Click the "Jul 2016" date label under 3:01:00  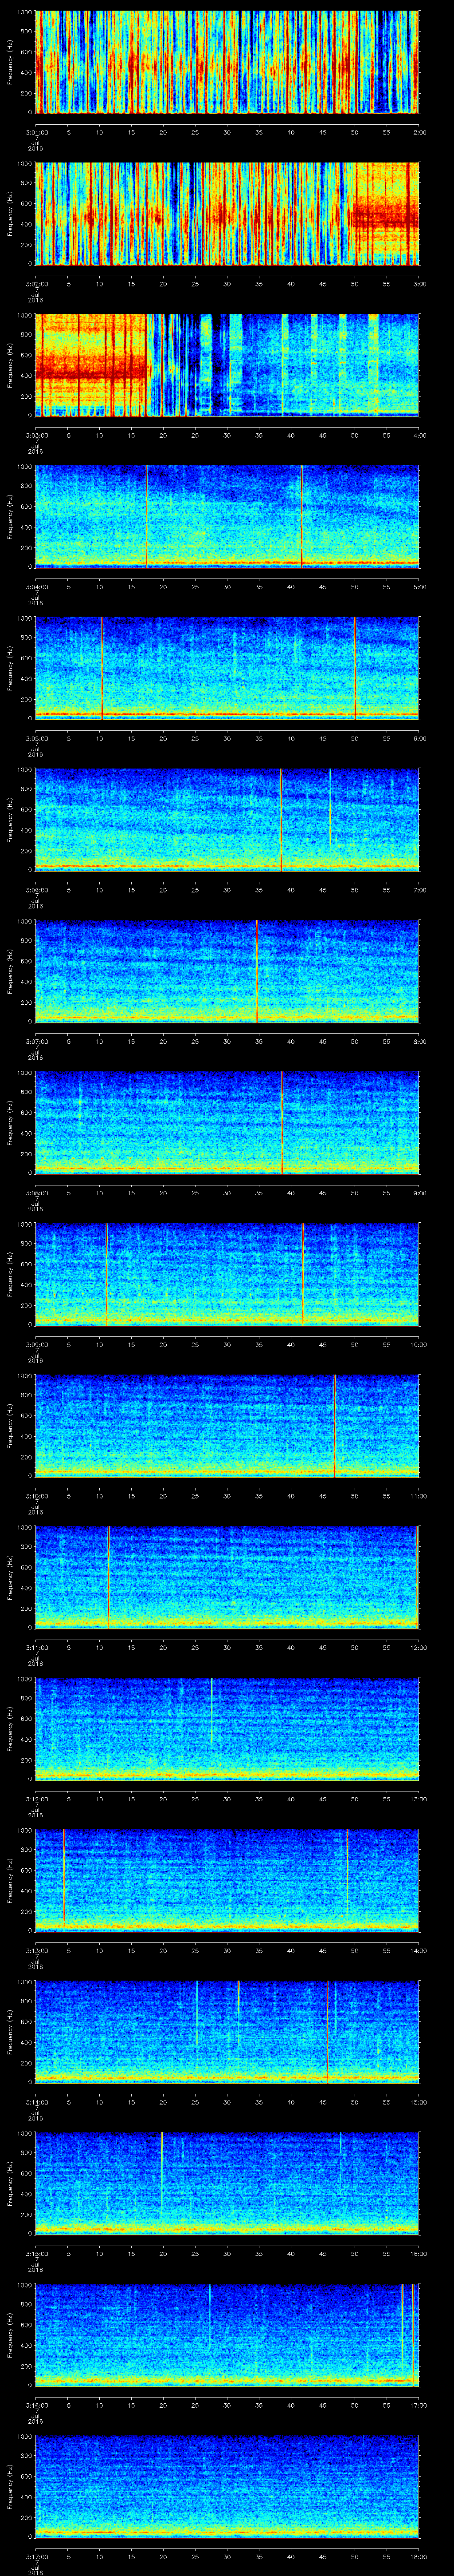click(x=36, y=148)
